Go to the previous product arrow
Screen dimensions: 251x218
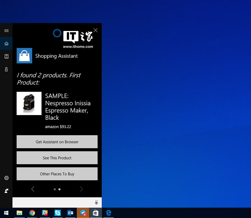click(x=33, y=189)
